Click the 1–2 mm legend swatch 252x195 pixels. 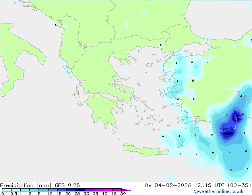(x=25, y=190)
